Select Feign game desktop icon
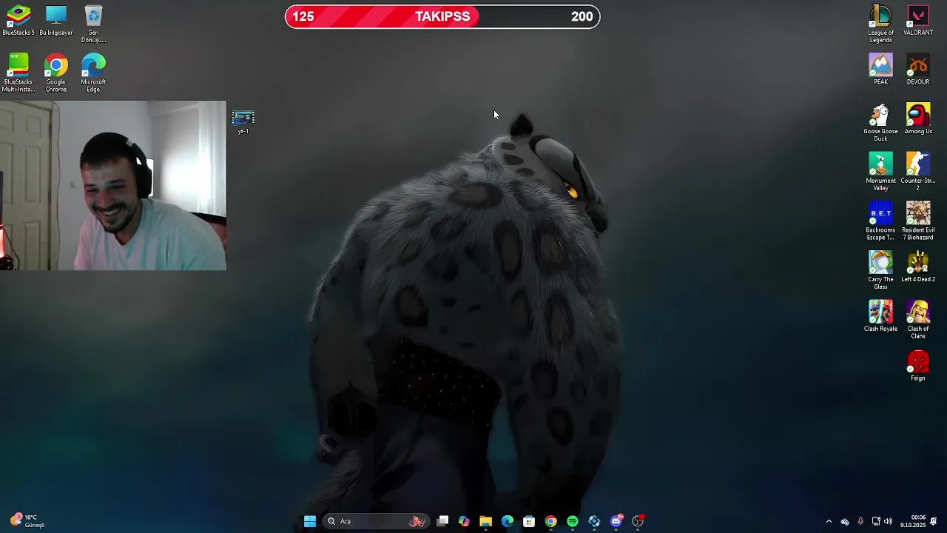The image size is (947, 533). pos(918,366)
